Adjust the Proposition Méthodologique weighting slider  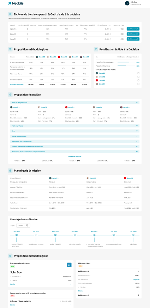click(126, 62)
